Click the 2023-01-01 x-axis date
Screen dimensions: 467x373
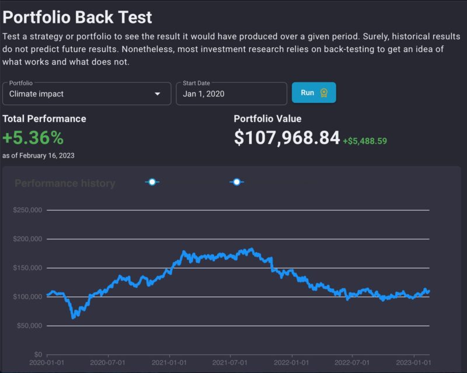pyautogui.click(x=413, y=362)
